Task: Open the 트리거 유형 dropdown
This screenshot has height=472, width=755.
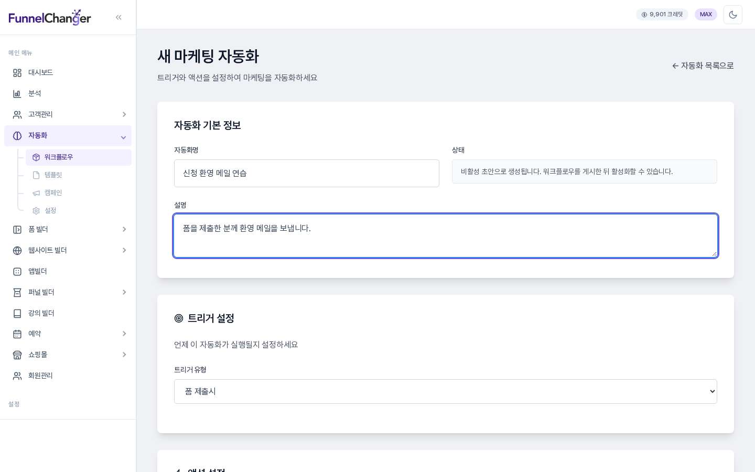Action: pos(446,392)
